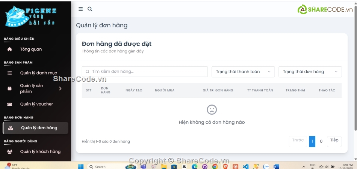Viewport: 357px width, 169px height.
Task: Click the Tìm kiếm đơn hàng search field
Action: (x=145, y=72)
